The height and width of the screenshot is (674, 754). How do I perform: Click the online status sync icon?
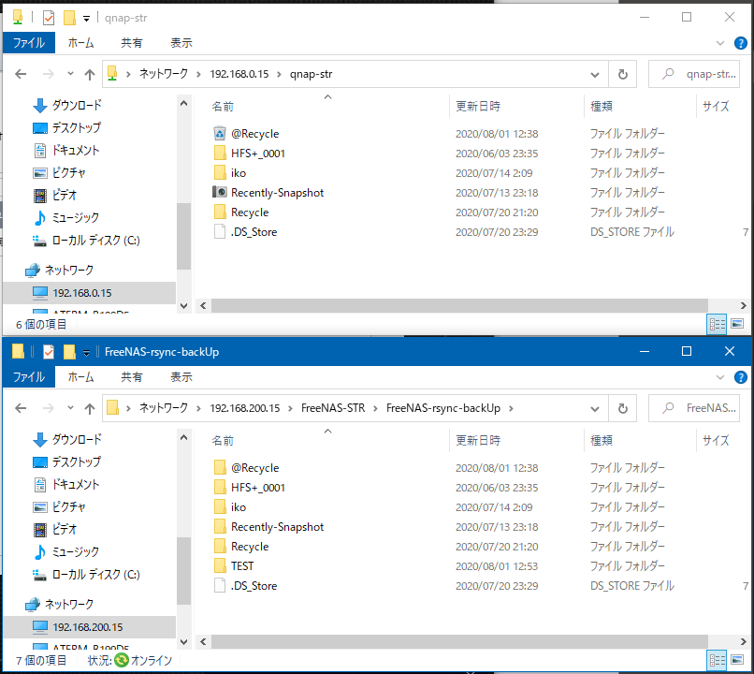pos(122,660)
